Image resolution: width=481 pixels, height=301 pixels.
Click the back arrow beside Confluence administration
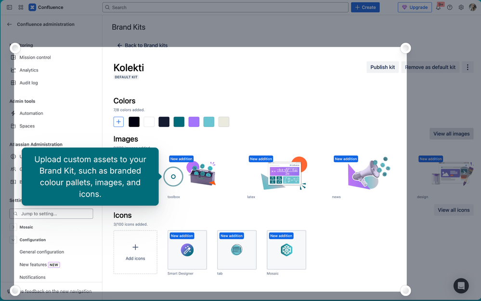pyautogui.click(x=10, y=24)
